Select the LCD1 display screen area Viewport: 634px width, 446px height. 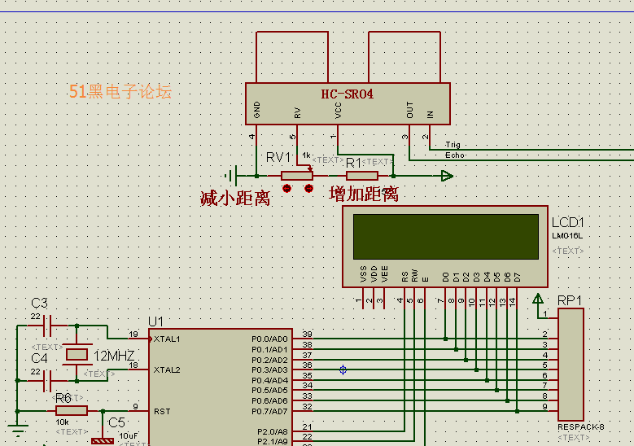pyautogui.click(x=445, y=237)
